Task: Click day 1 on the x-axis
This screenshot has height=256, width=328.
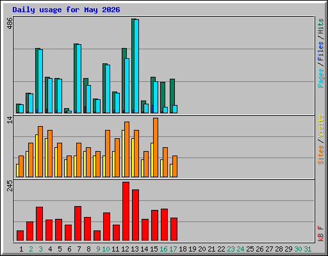Action: point(21,249)
